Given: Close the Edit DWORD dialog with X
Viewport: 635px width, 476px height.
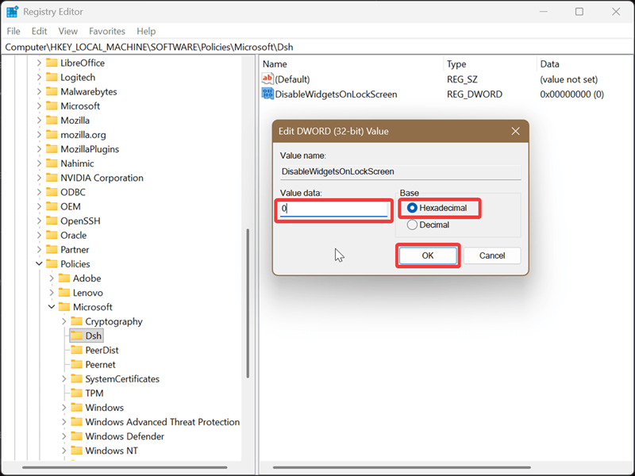Looking at the screenshot, I should [515, 131].
